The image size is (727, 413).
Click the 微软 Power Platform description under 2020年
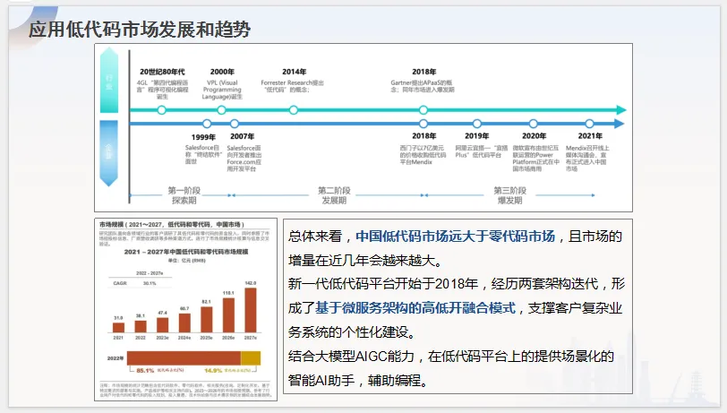(x=535, y=159)
